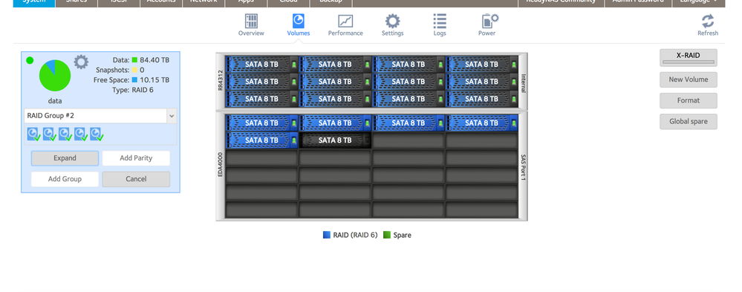Select the Volumes section icon
742x292 pixels.
click(298, 21)
